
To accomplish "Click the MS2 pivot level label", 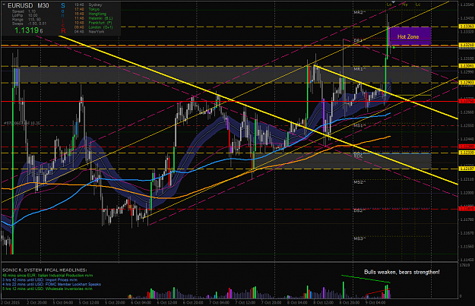I will 359,182.
